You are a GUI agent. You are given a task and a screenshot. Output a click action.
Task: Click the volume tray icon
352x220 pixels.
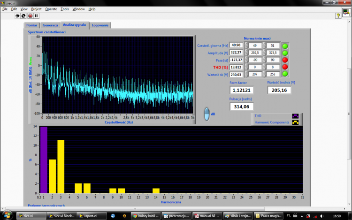coord(322,216)
